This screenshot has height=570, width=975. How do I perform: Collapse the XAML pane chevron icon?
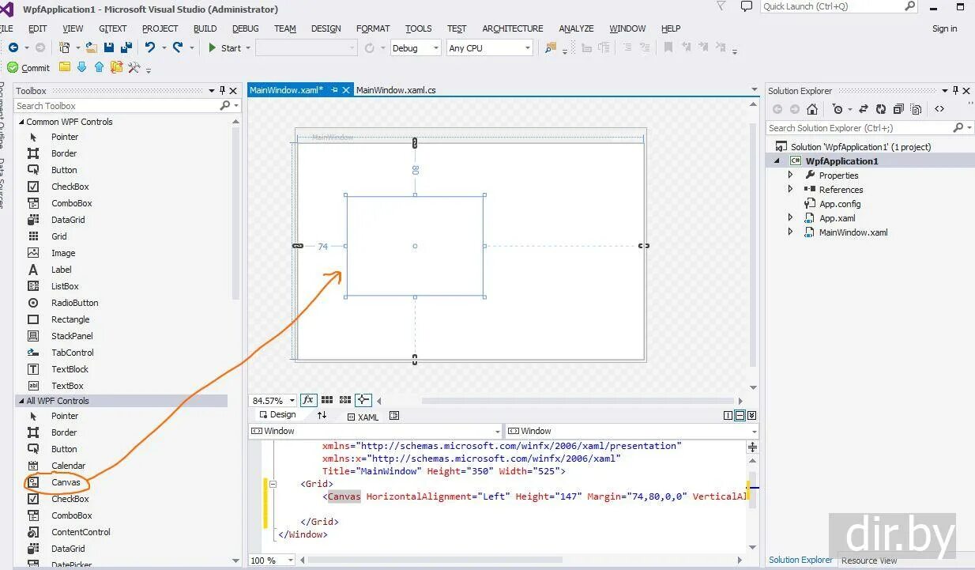(x=752, y=415)
